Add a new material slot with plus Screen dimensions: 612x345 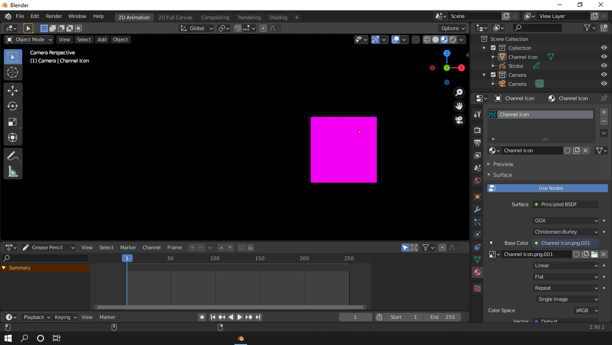604,112
